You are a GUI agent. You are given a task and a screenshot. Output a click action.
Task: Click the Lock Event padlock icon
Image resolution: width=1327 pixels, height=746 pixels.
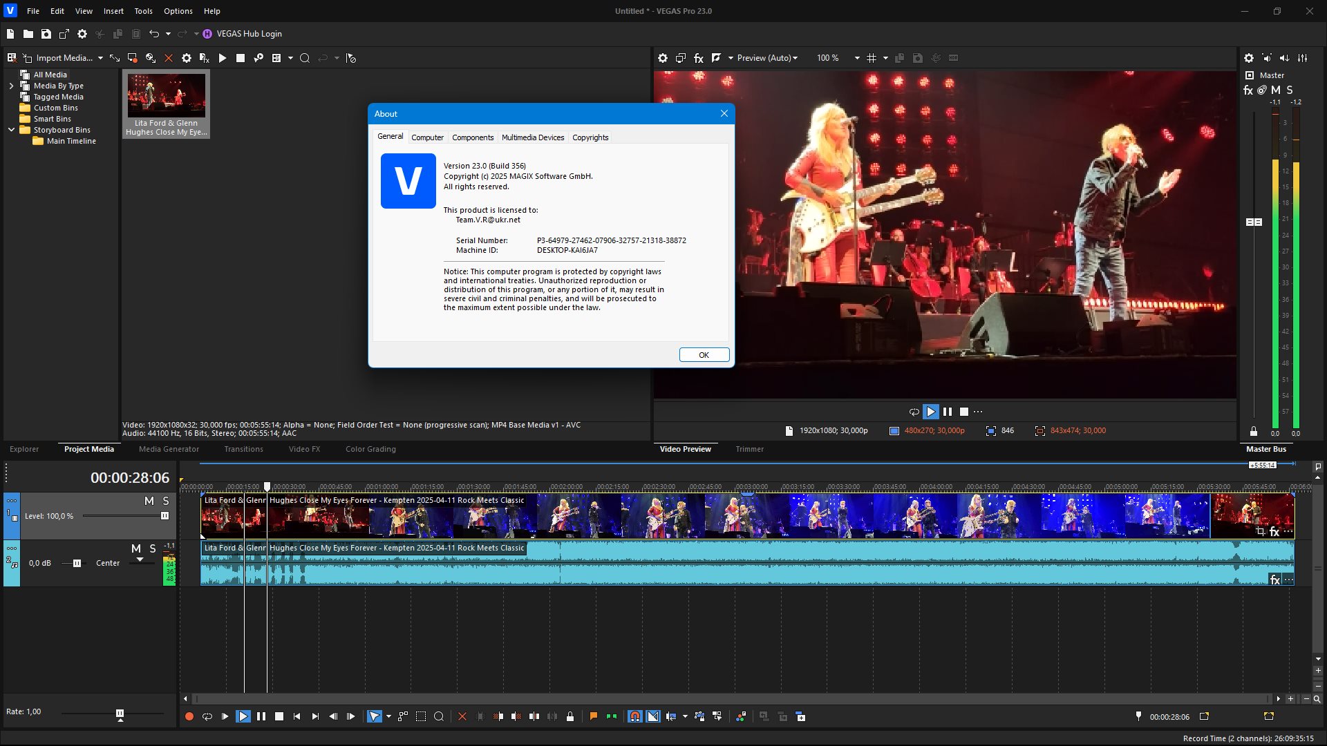(x=570, y=717)
